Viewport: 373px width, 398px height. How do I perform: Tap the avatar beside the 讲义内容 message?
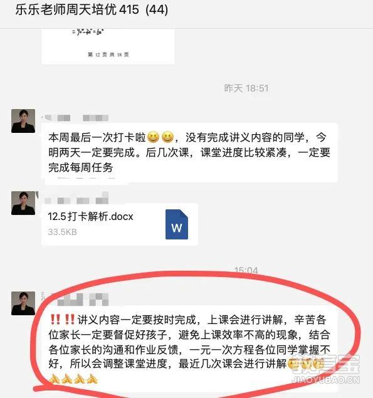click(x=23, y=303)
